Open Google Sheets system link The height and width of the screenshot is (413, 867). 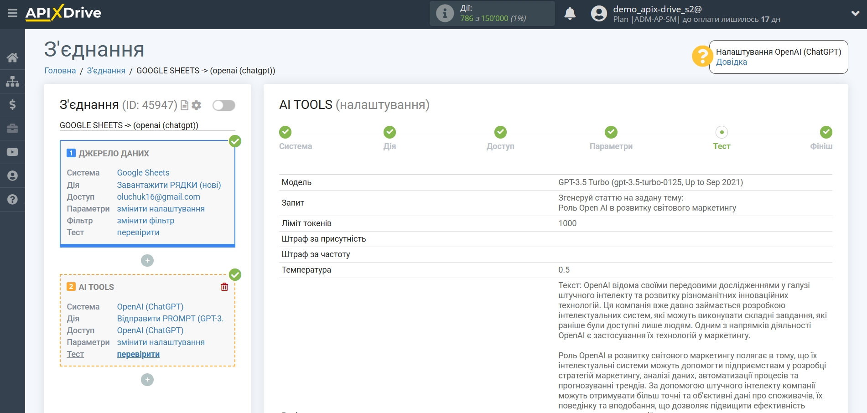tap(143, 173)
